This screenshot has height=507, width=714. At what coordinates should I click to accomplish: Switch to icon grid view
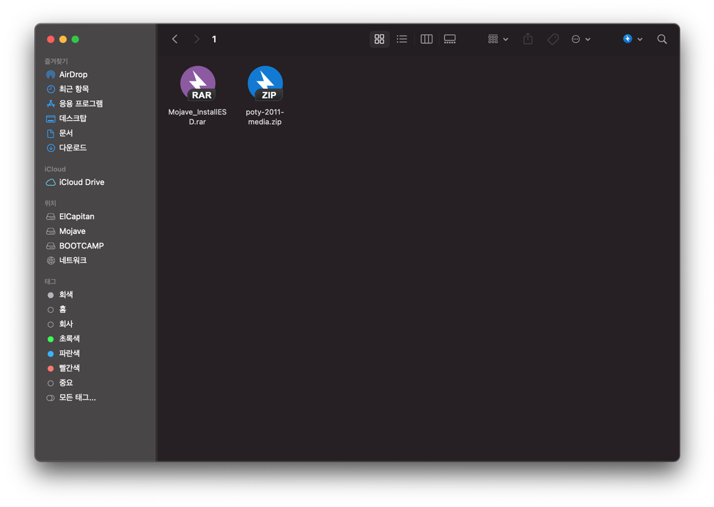[x=379, y=39]
